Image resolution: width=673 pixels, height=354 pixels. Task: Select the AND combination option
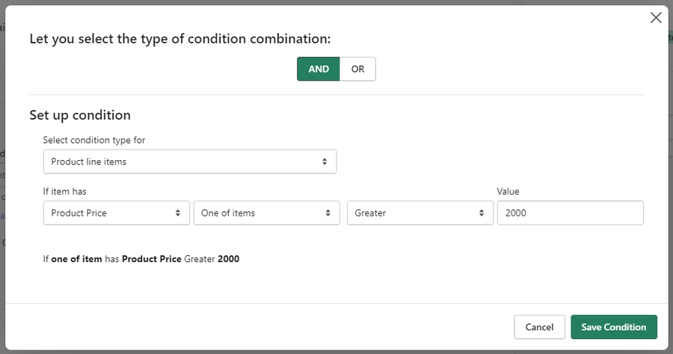click(319, 69)
